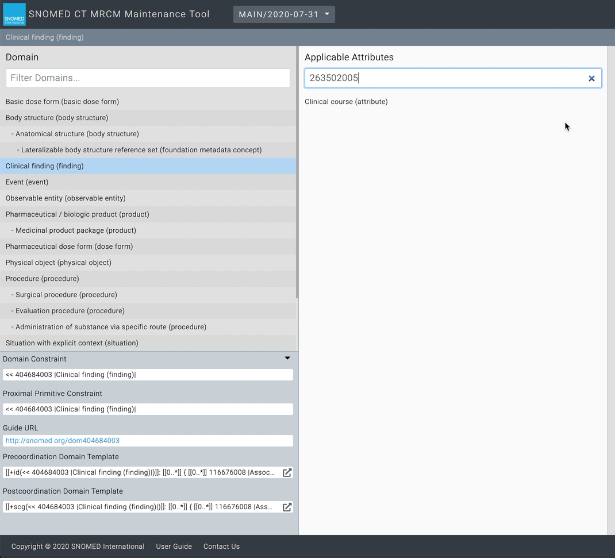The width and height of the screenshot is (615, 558).
Task: Click the domain list scrollbar
Action: [297, 172]
